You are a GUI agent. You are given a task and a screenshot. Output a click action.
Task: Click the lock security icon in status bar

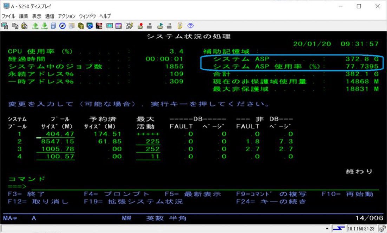382,228
